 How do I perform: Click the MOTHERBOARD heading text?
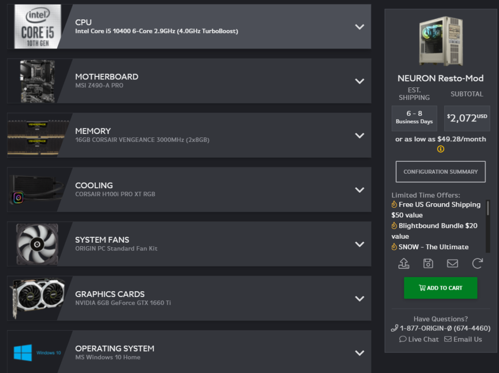pos(107,77)
